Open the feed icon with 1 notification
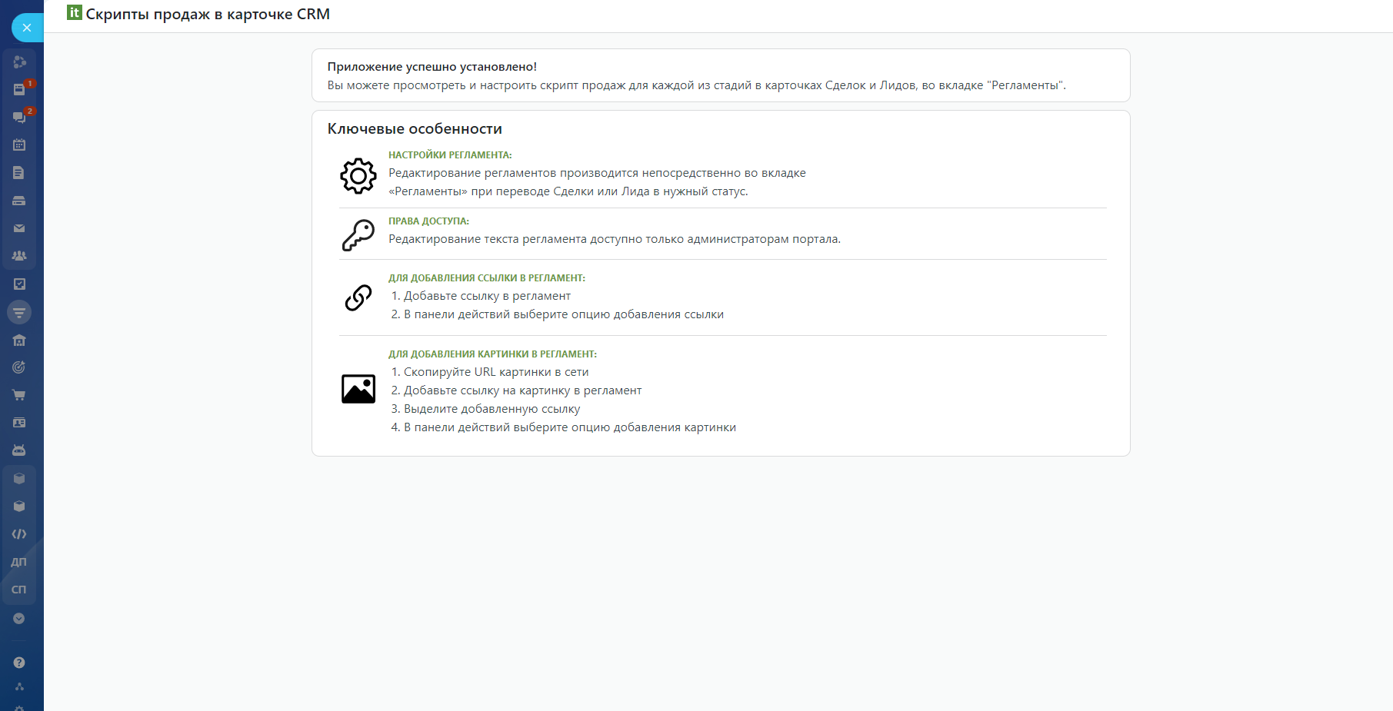This screenshot has width=1393, height=711. click(19, 89)
